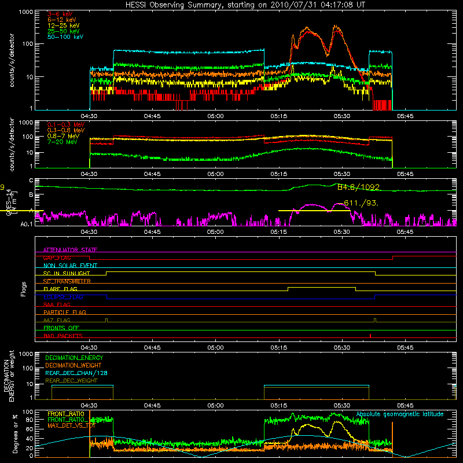463x463 pixels.
Task: Select the FRONTS_OFF flag label
Action: (x=61, y=328)
